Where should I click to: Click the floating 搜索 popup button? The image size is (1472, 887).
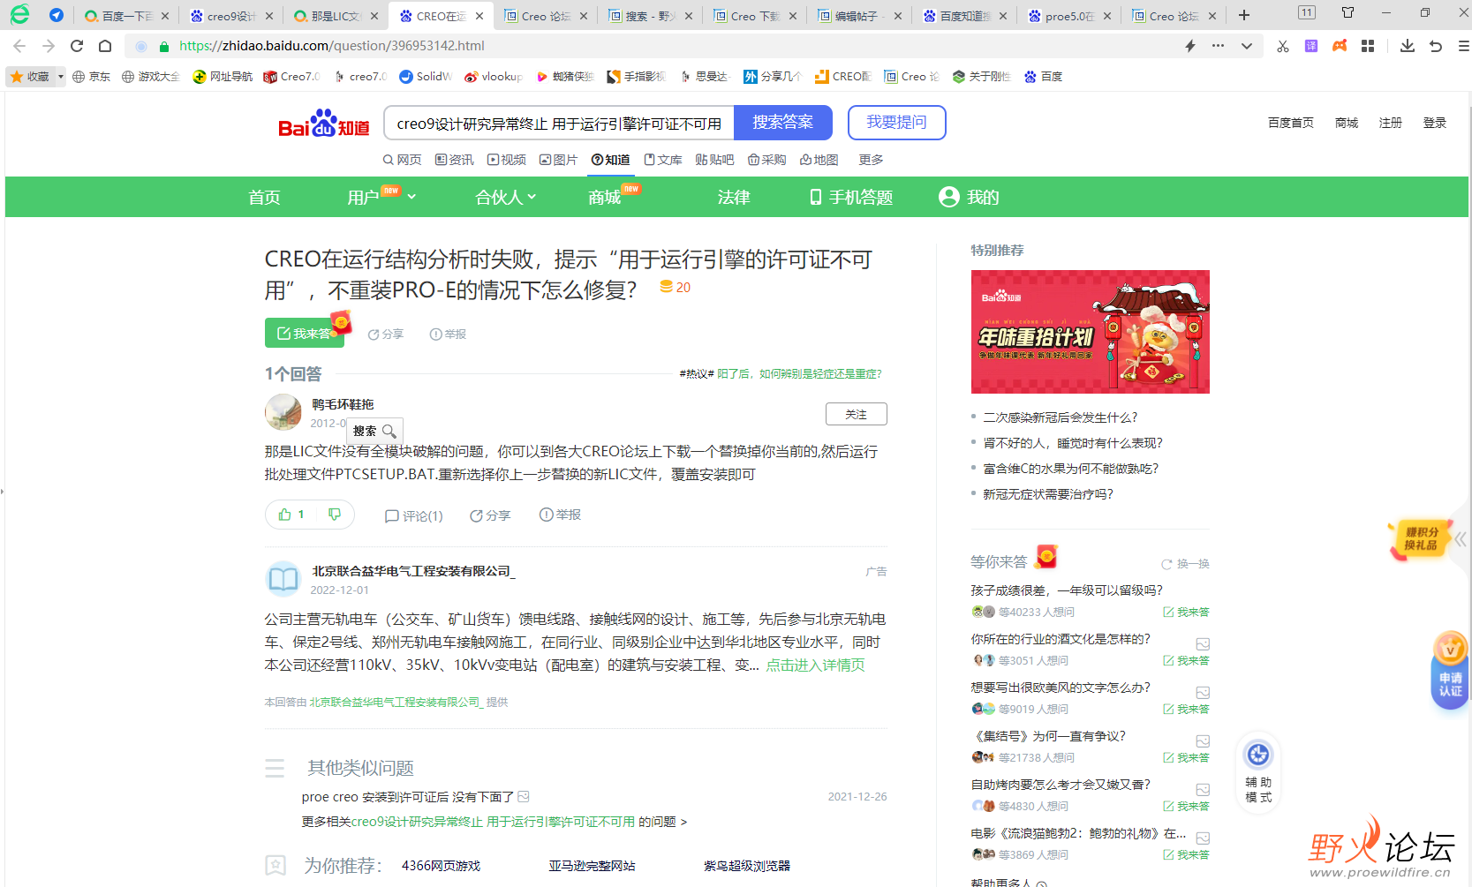pos(374,431)
